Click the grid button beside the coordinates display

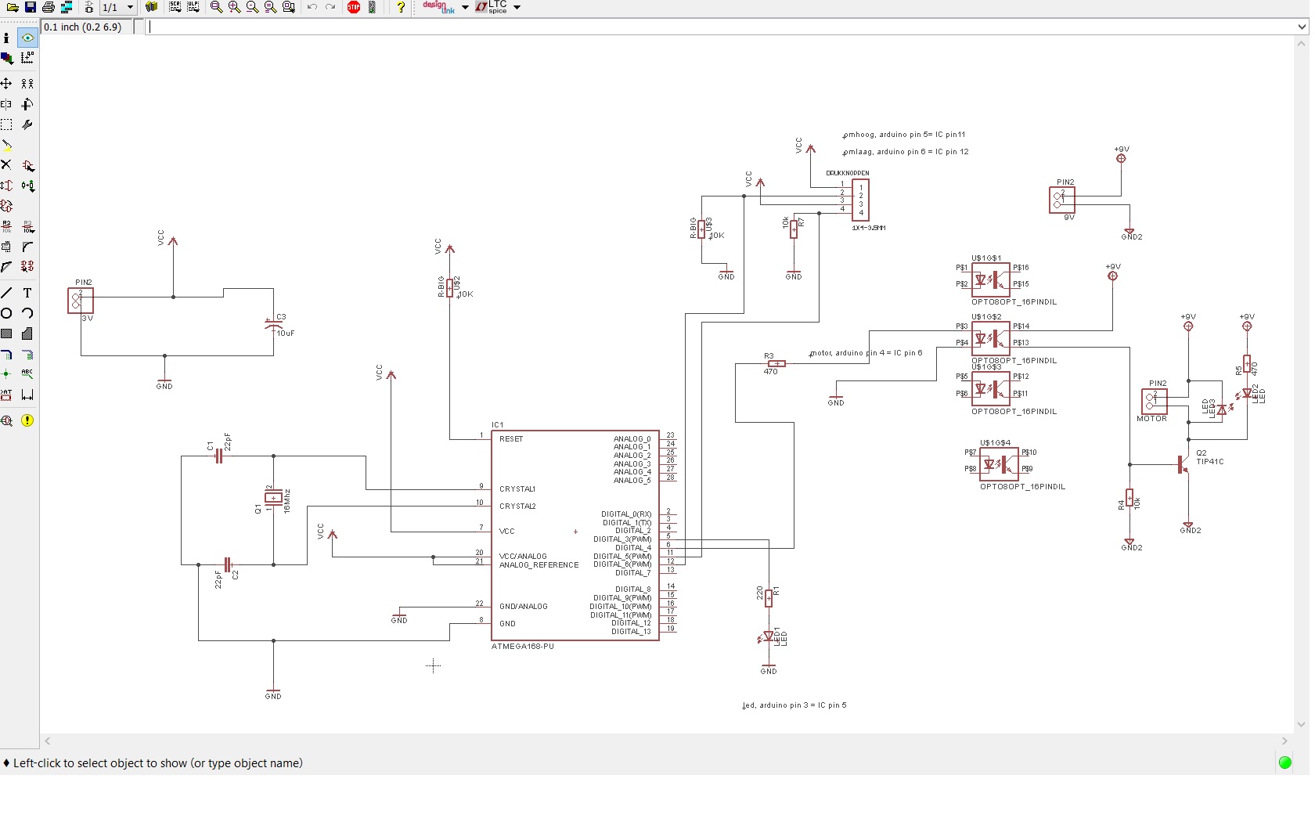click(x=139, y=27)
